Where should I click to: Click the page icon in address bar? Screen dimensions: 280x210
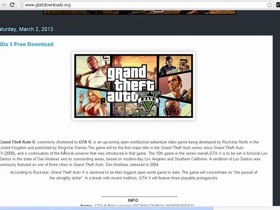pos(22,5)
